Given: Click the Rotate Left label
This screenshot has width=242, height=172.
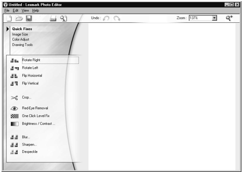Looking at the screenshot, I should point(30,68).
